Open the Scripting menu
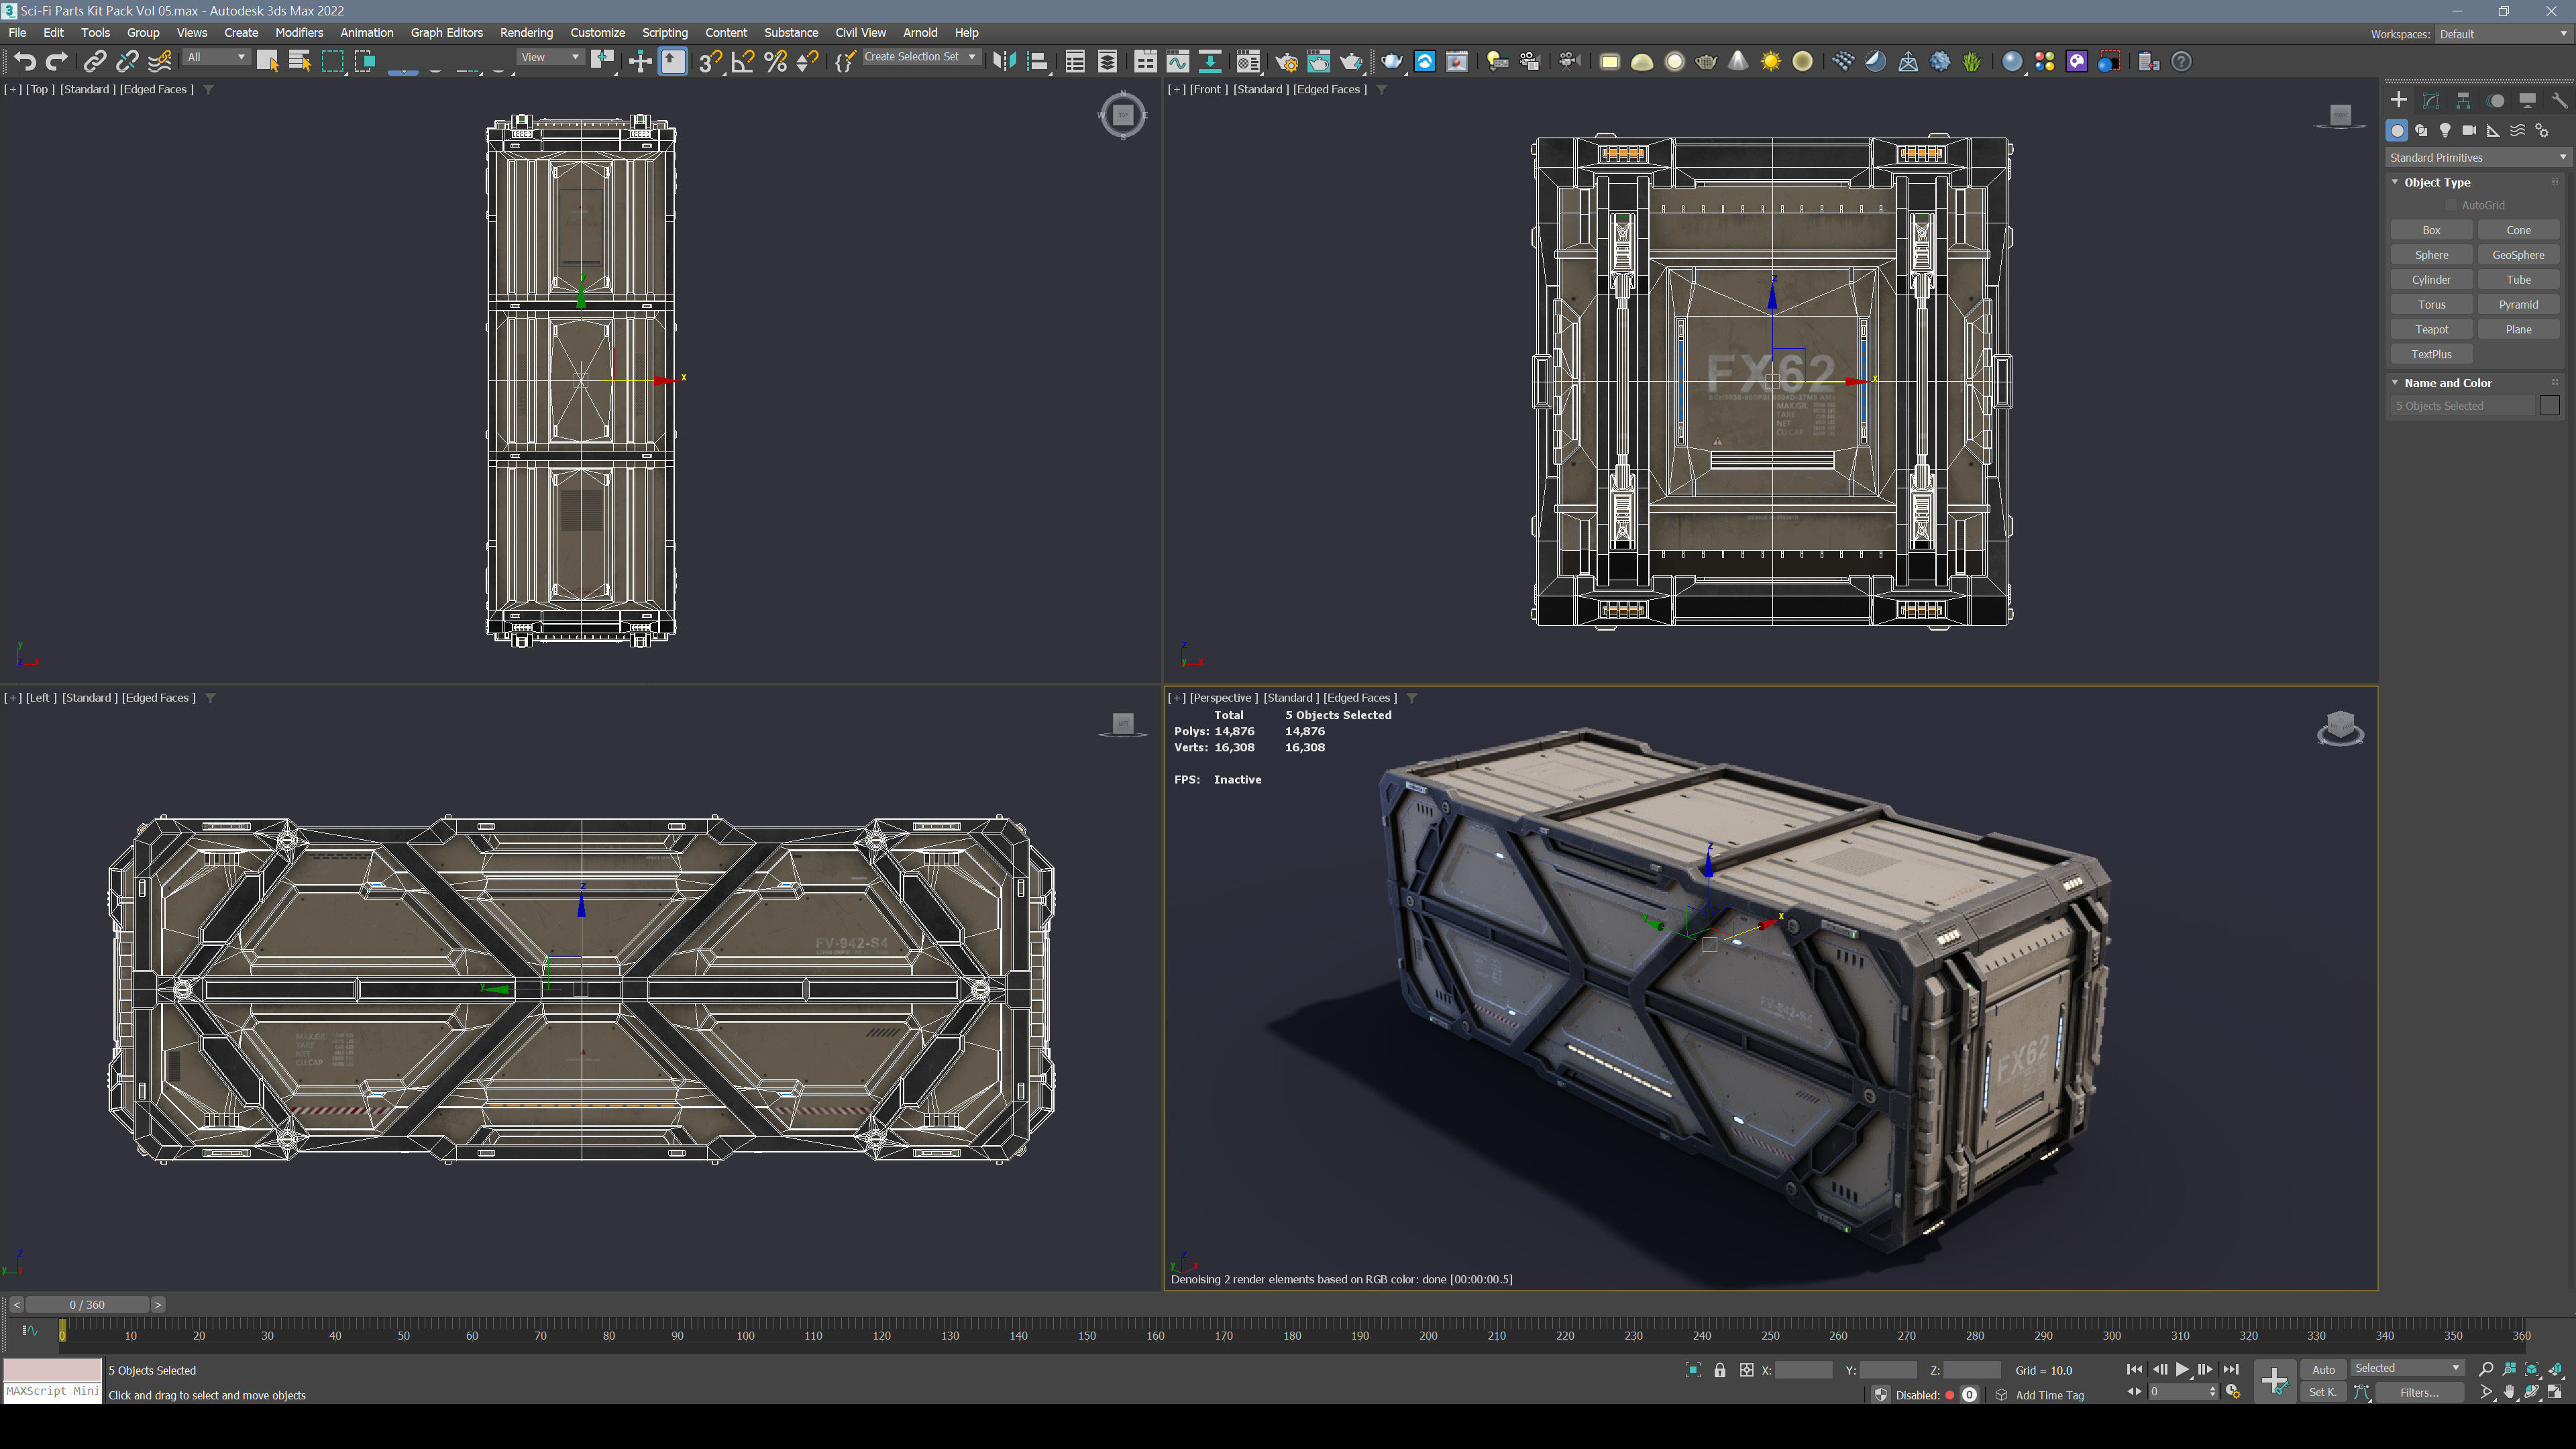The image size is (2576, 1449). [664, 33]
